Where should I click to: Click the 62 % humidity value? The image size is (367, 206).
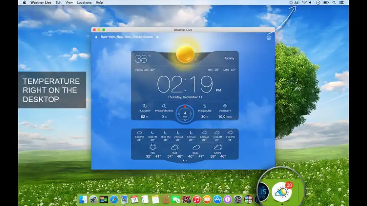point(144,116)
